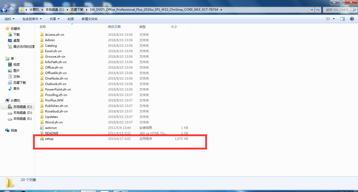Select the README HTML document icon
The width and height of the screenshot is (358, 192).
tap(42, 133)
